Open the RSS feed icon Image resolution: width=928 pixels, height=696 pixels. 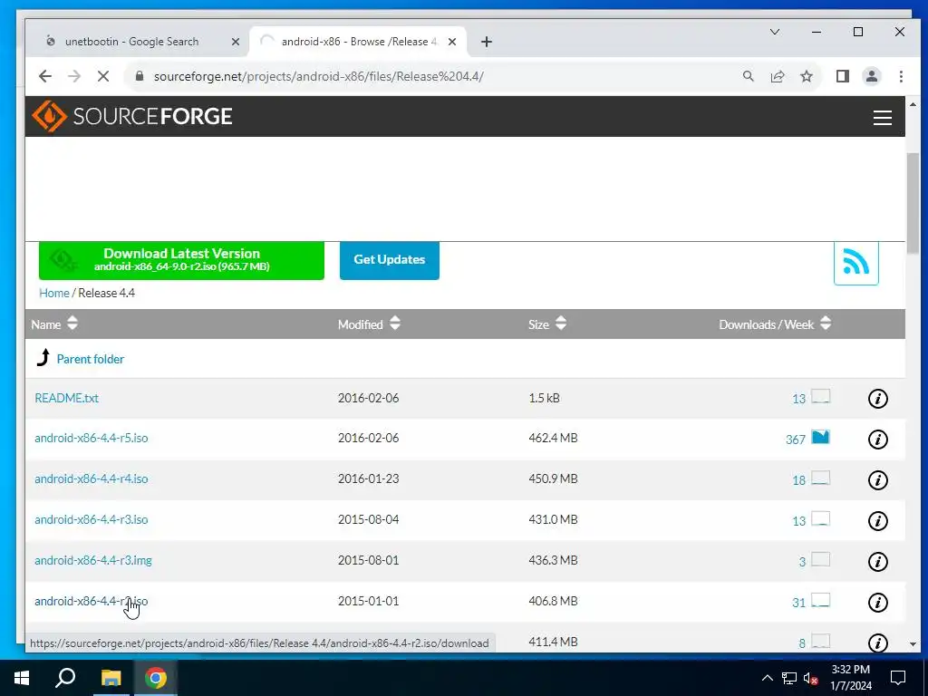coord(855,262)
